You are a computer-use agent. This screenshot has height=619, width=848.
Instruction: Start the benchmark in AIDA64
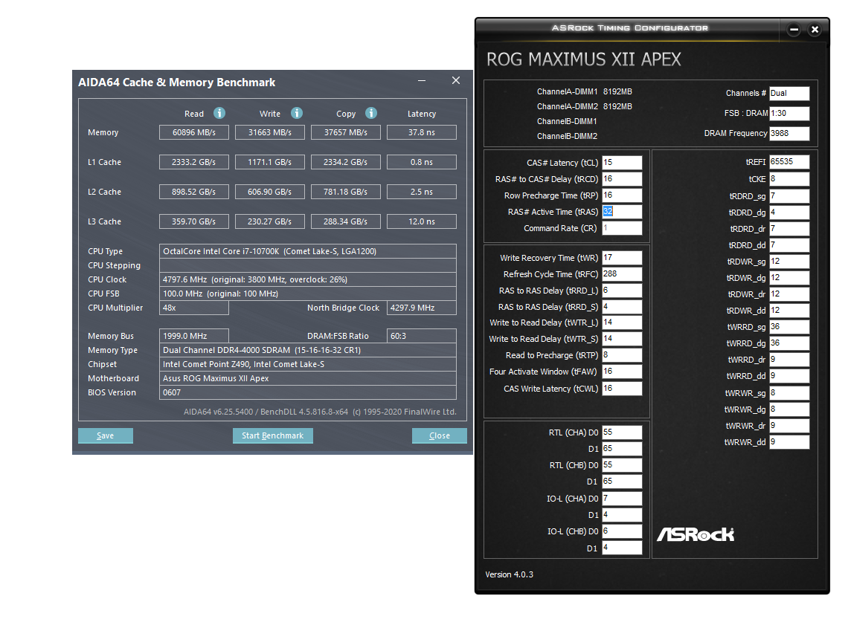(x=272, y=436)
